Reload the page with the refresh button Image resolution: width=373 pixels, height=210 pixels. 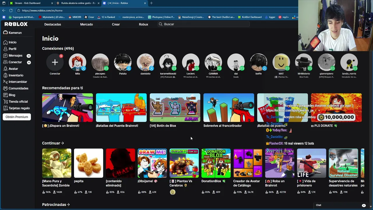tap(11, 10)
